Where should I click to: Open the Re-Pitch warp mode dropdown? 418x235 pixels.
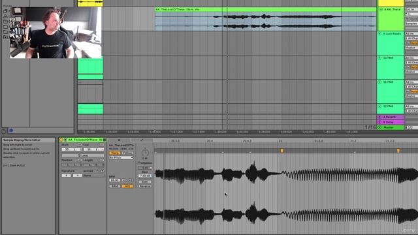pyautogui.click(x=121, y=157)
